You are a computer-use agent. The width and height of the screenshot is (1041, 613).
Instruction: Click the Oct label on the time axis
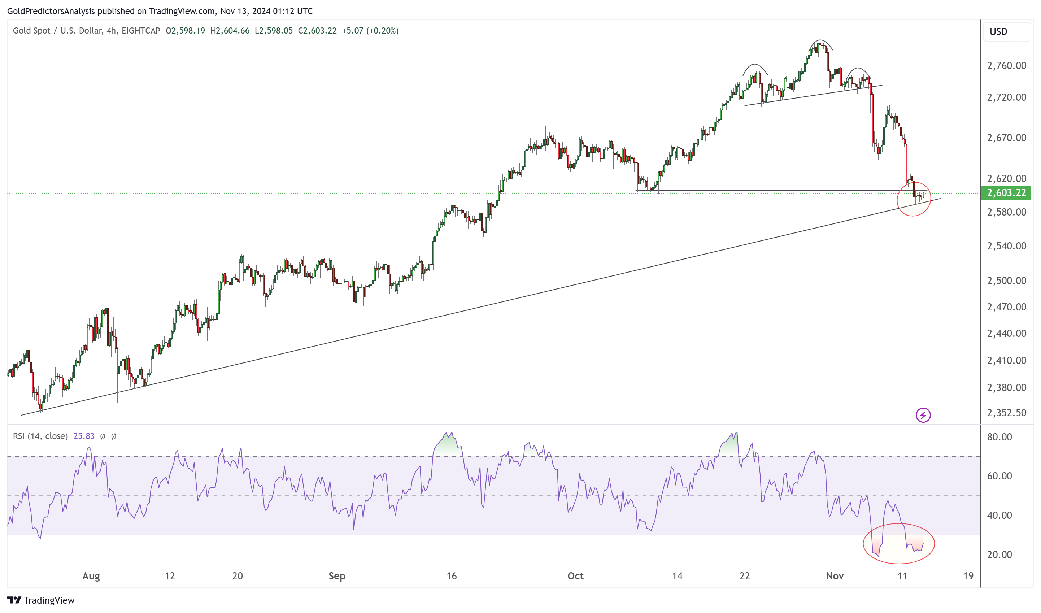click(575, 576)
